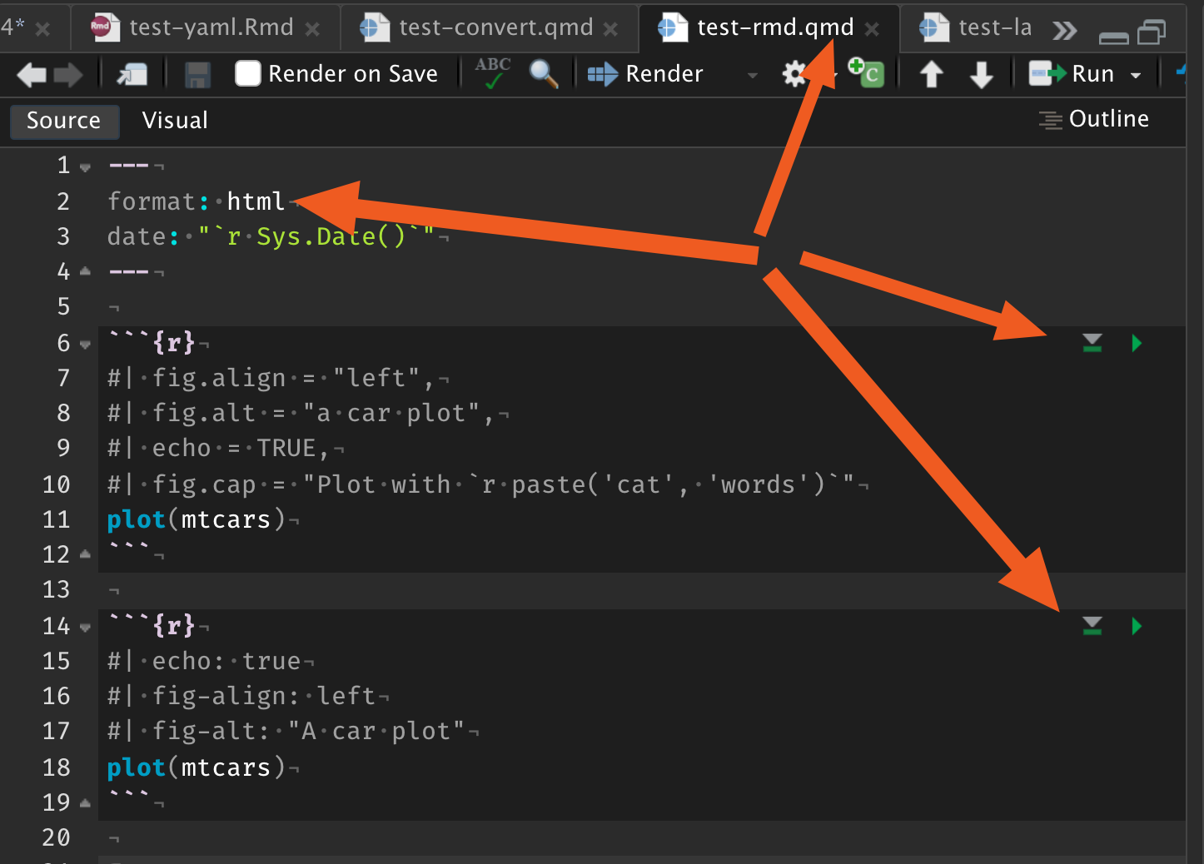Click the Render button
The width and height of the screenshot is (1204, 864).
646,73
